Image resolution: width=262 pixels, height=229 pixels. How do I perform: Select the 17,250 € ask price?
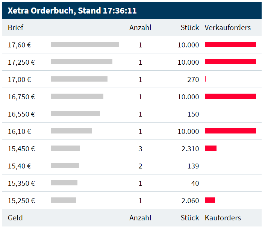(21, 62)
